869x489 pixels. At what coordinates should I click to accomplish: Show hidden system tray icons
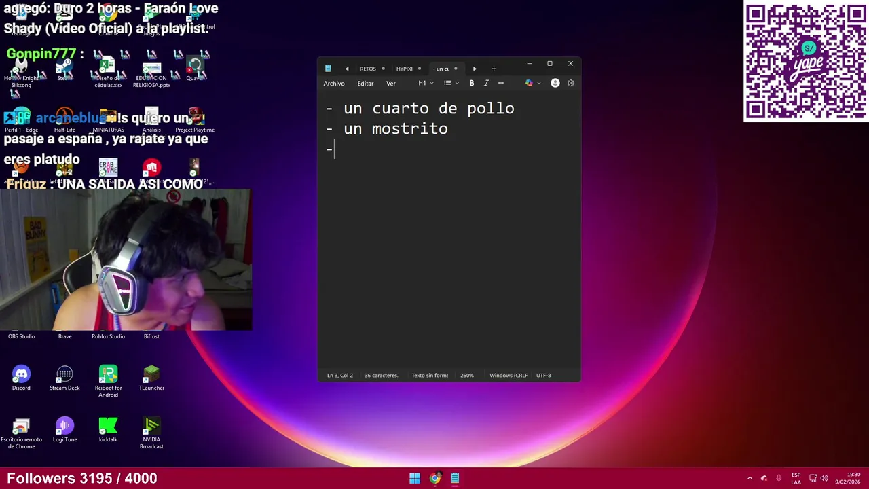point(750,478)
